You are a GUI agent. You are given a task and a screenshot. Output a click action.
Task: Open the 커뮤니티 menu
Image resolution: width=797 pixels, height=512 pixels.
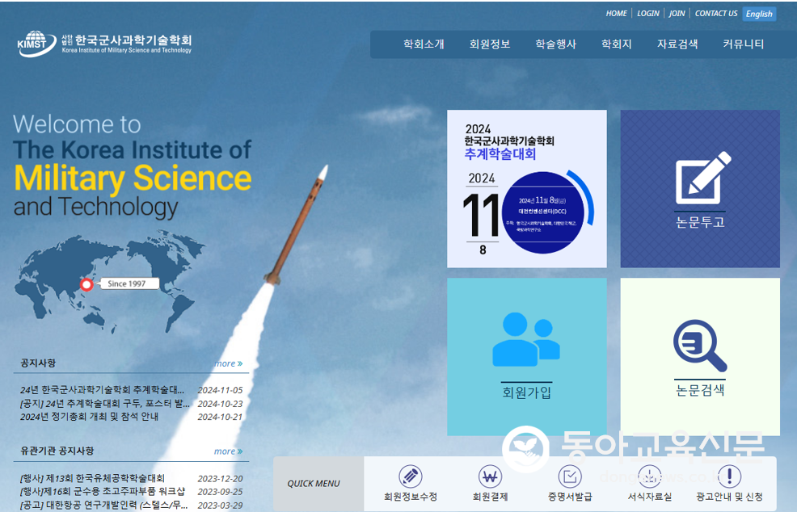743,44
